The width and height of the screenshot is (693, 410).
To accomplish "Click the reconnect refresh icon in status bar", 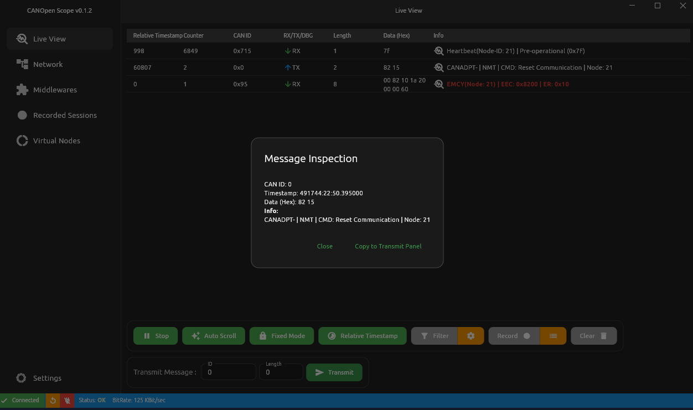I will point(53,400).
